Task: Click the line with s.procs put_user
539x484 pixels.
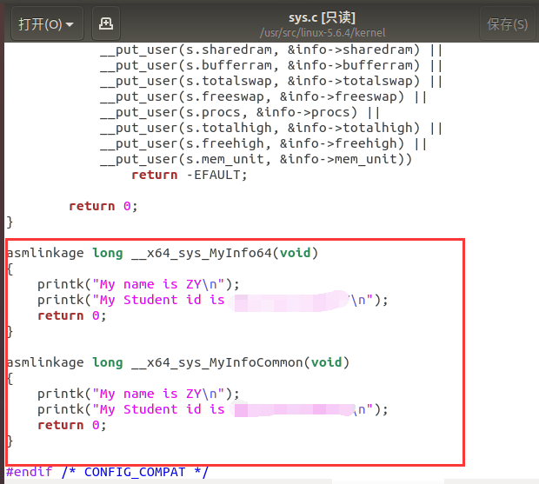Action: pyautogui.click(x=240, y=112)
